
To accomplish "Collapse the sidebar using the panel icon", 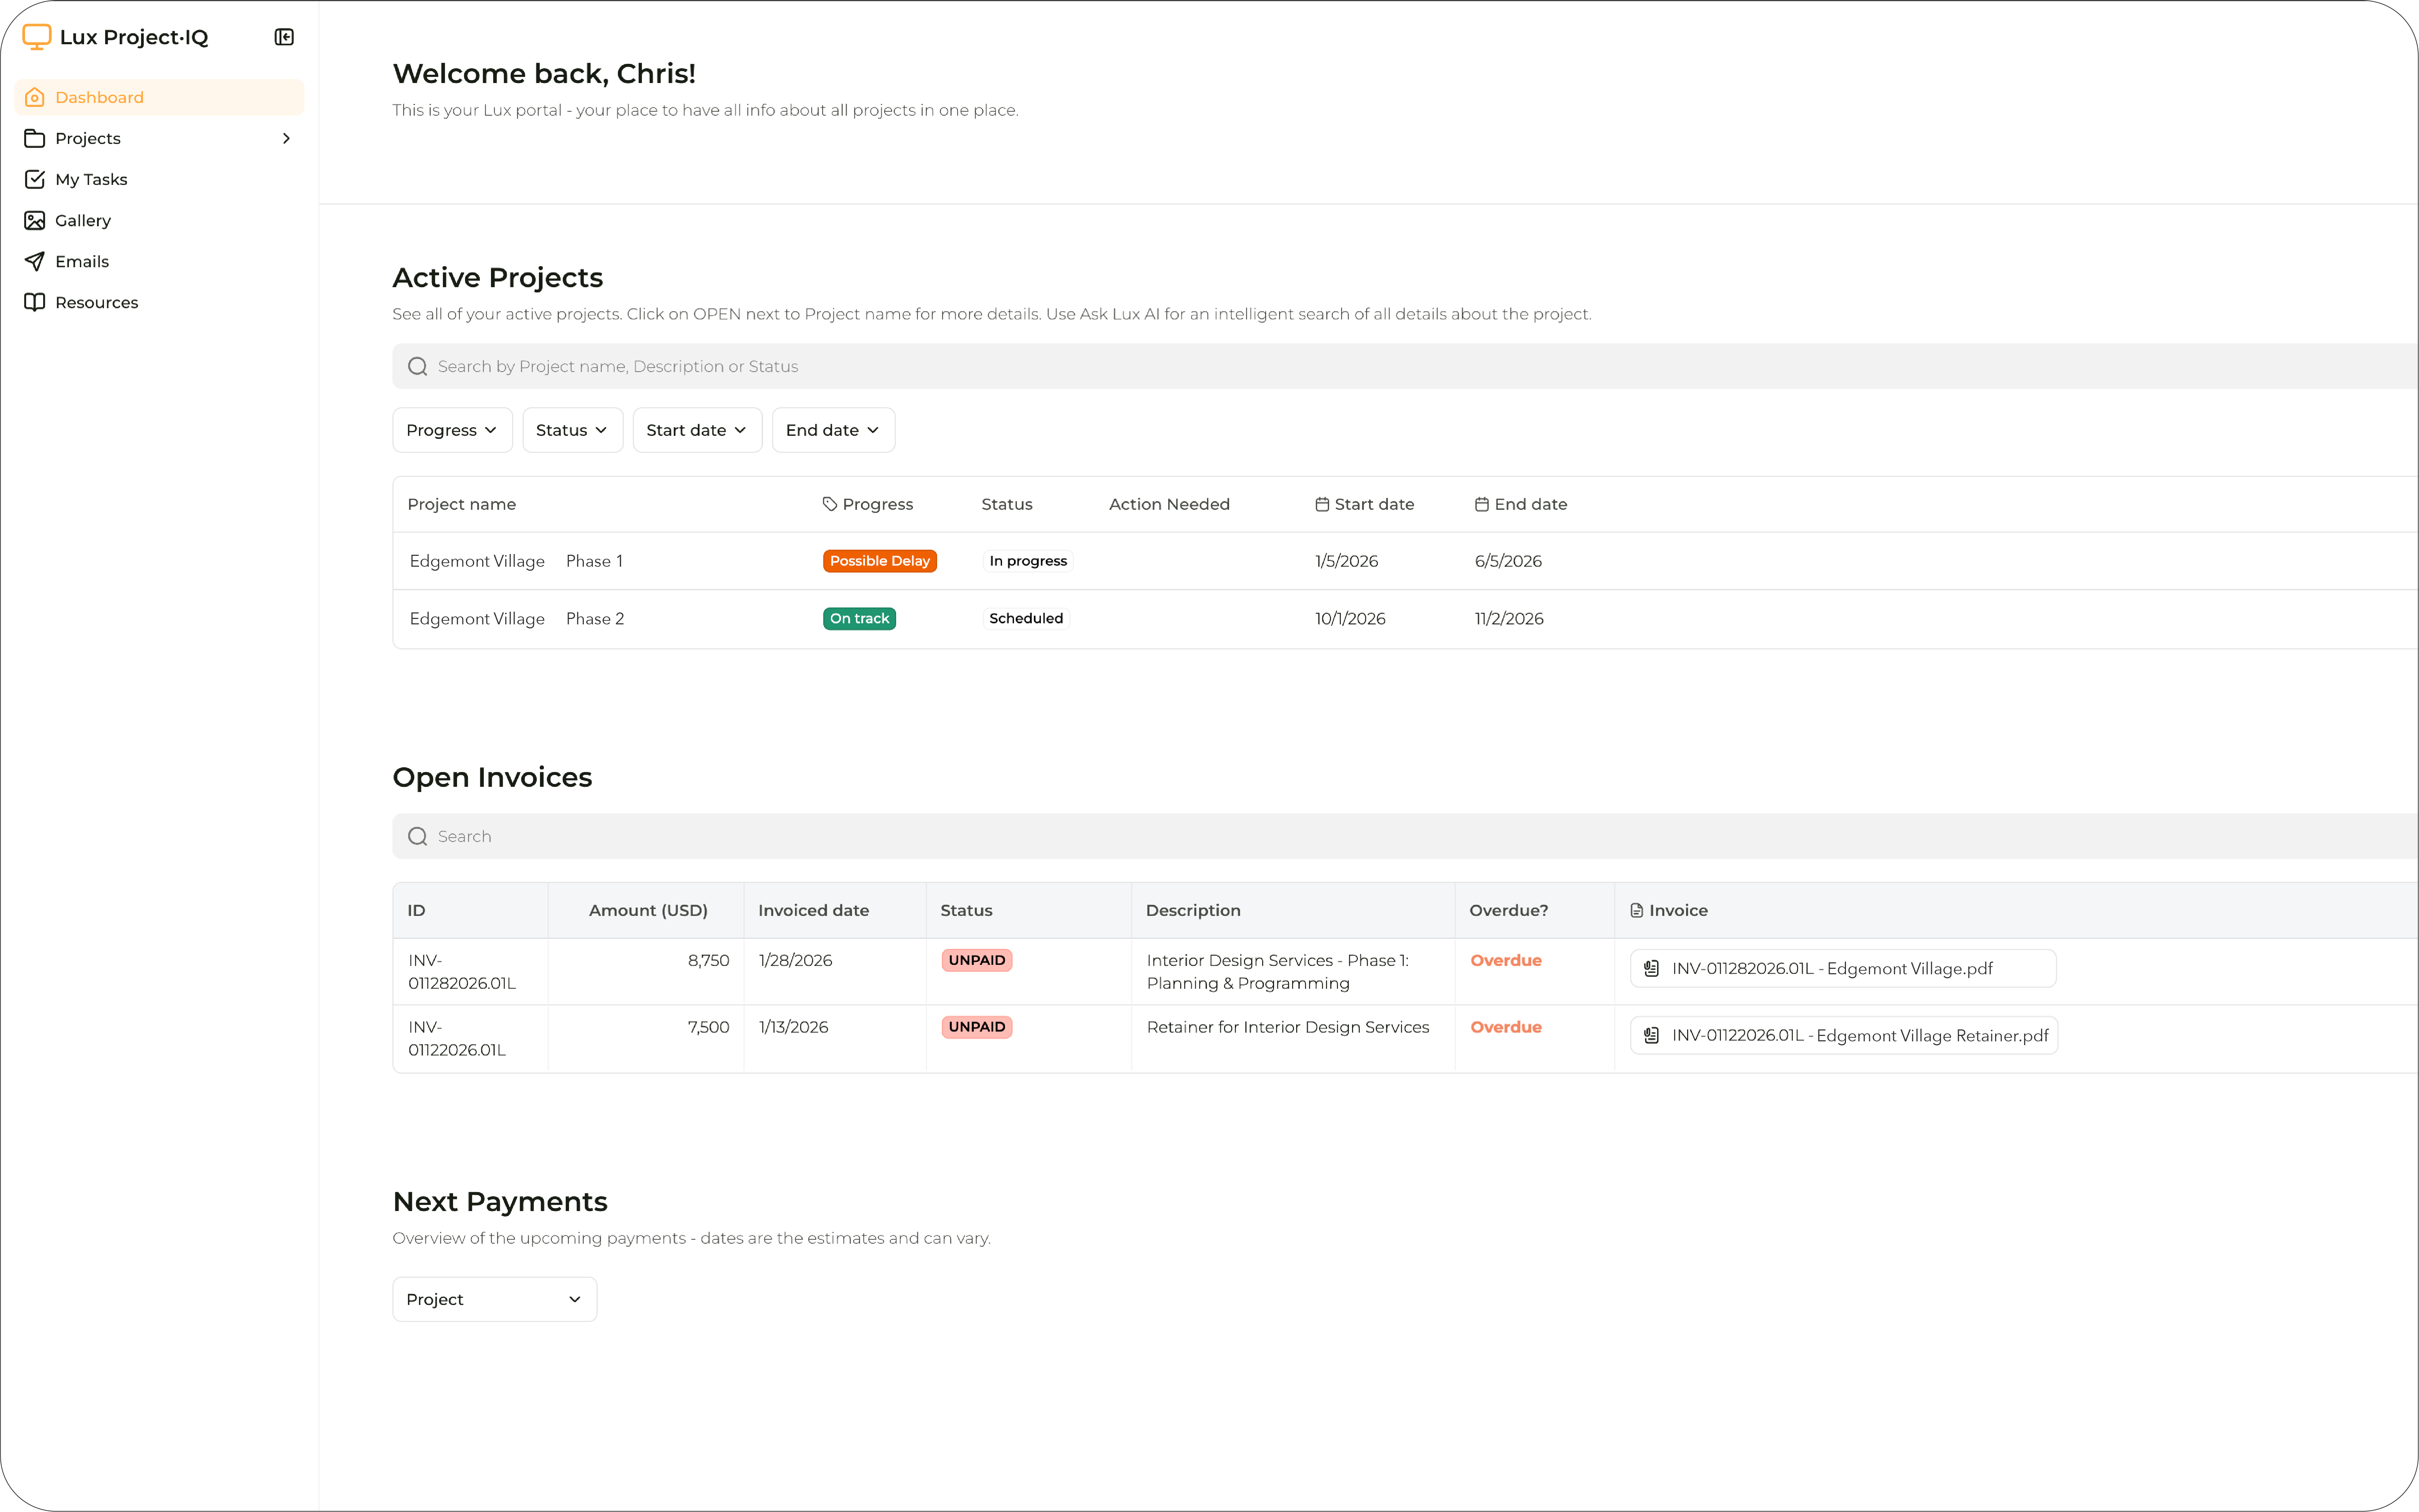I will (x=284, y=37).
